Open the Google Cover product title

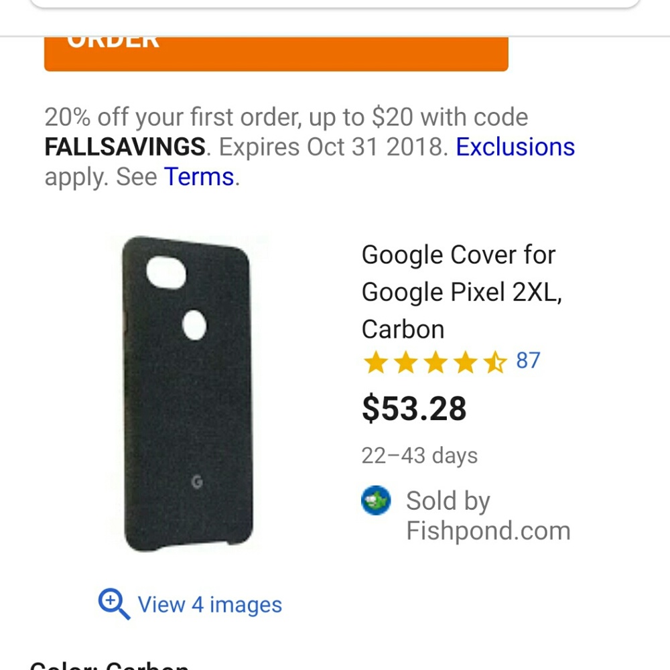tap(461, 292)
